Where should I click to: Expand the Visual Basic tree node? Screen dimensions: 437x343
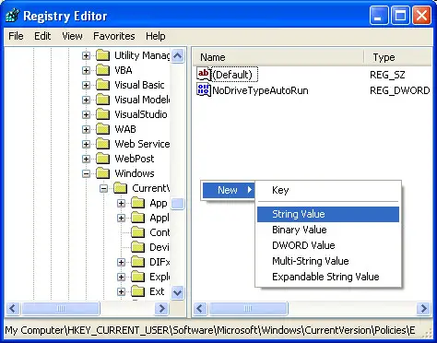tap(86, 85)
